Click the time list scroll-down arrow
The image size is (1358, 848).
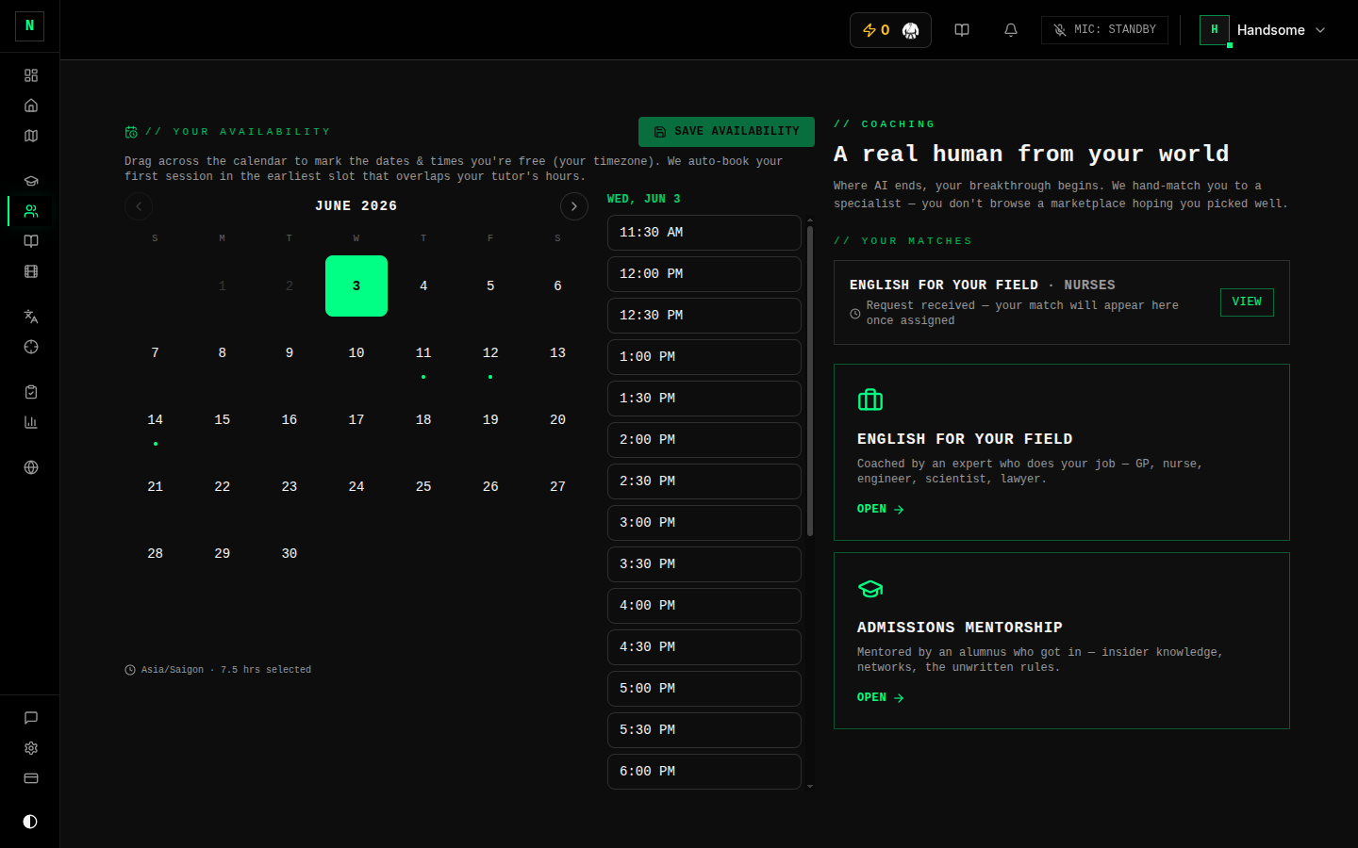(810, 786)
